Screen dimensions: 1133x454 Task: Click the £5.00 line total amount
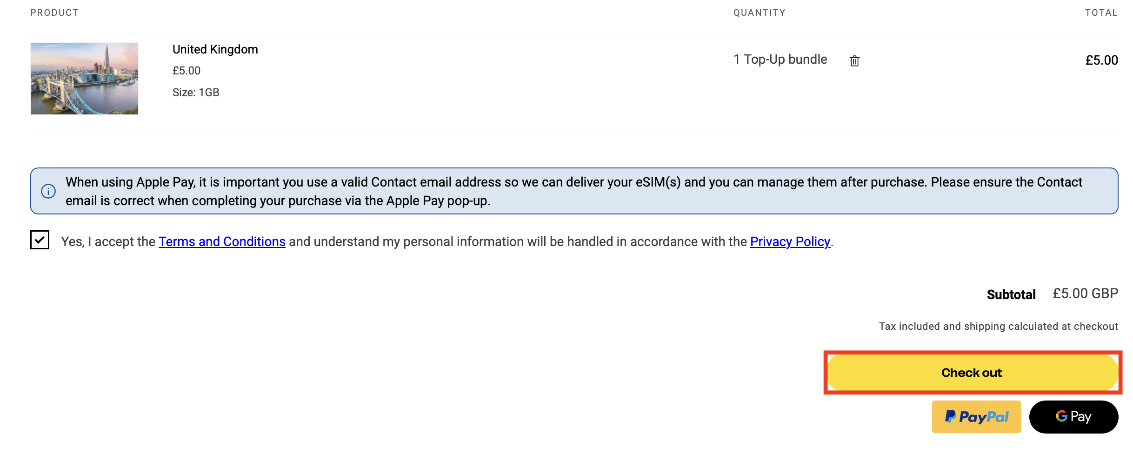(1101, 60)
